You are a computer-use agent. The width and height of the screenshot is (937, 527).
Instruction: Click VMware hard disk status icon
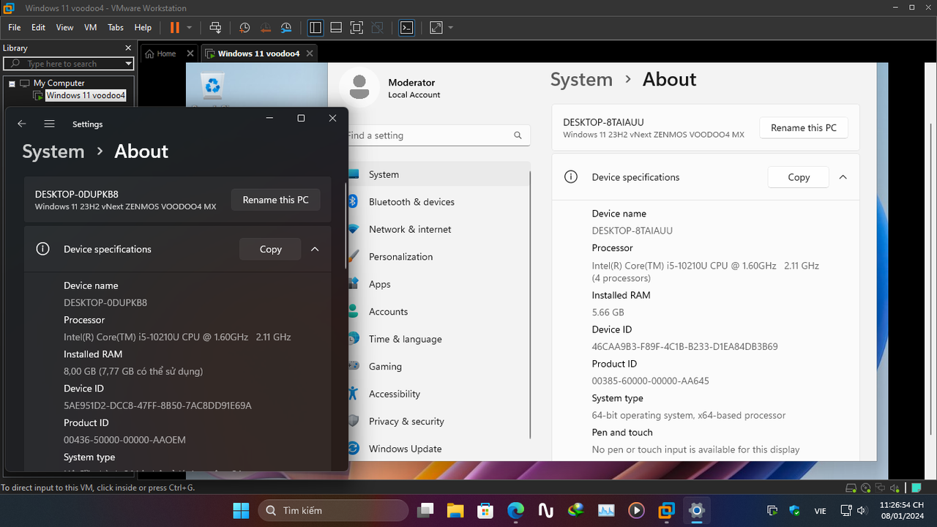pyautogui.click(x=851, y=487)
